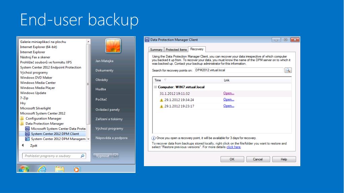Open Obrázky in the start menu
This screenshot has height=193, width=344.
tap(102, 80)
